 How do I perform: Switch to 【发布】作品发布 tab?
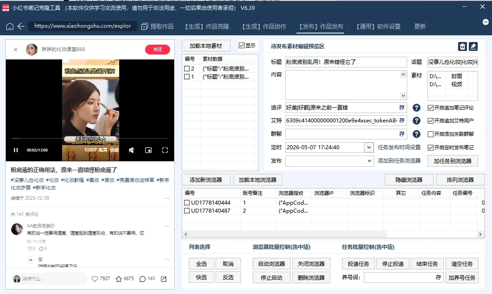(321, 26)
